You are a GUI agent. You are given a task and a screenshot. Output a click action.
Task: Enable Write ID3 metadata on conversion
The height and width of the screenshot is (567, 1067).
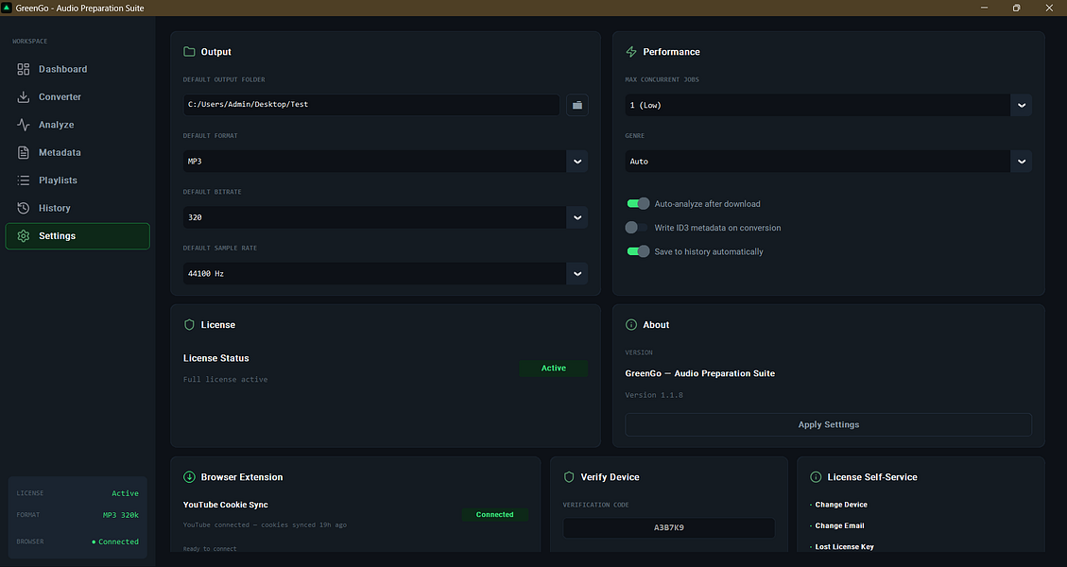coord(638,228)
